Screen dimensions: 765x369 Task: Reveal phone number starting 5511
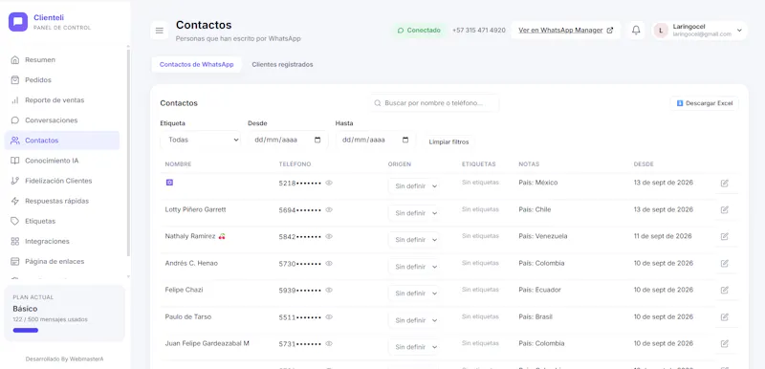tap(329, 316)
